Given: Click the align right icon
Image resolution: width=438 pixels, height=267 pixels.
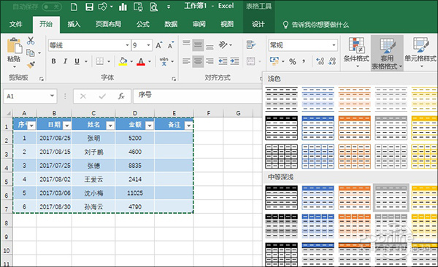Looking at the screenshot, I should coord(210,61).
